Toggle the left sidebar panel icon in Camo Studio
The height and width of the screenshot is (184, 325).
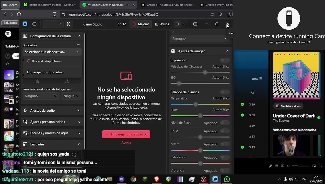point(34,24)
